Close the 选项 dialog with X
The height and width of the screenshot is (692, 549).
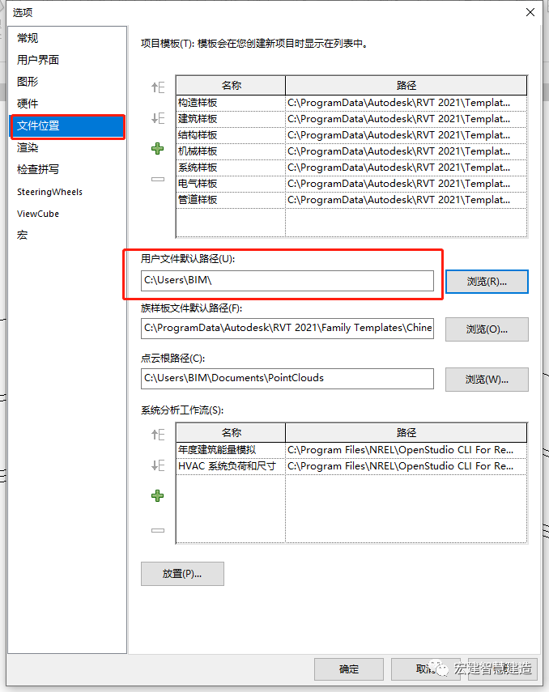[530, 12]
